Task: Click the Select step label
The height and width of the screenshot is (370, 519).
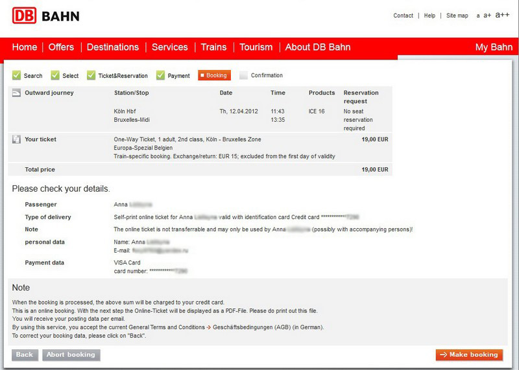Action: tap(71, 76)
